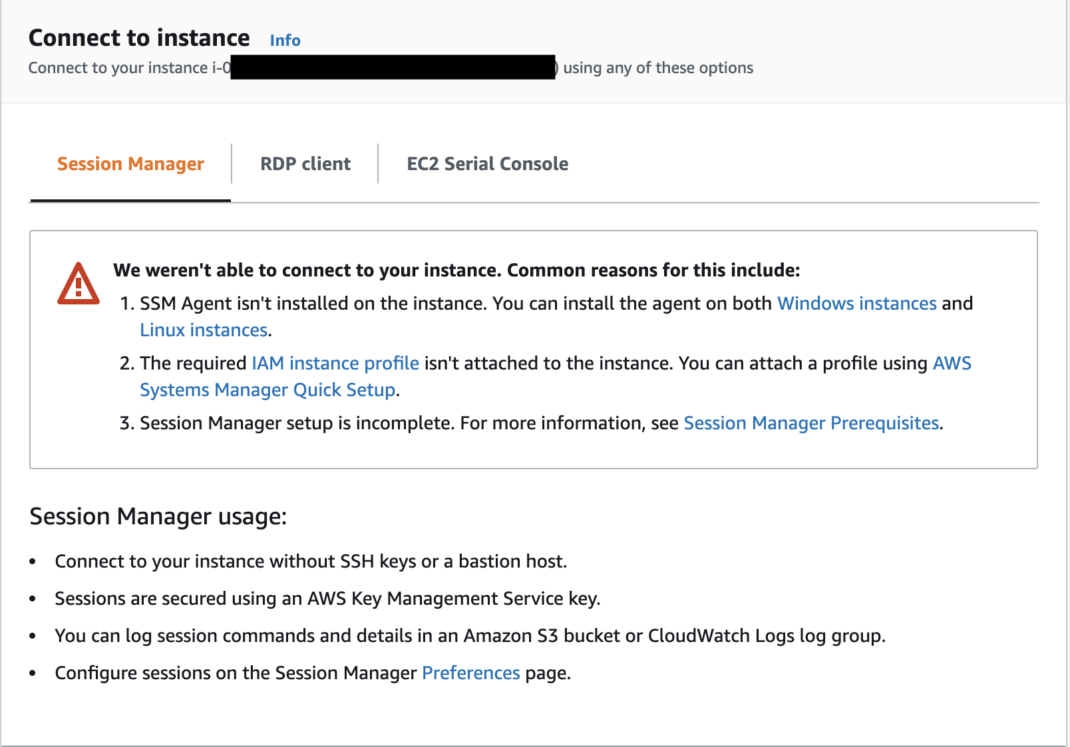Click the redacted instance ID bar
Screen dimensions: 1070x747
tap(393, 67)
